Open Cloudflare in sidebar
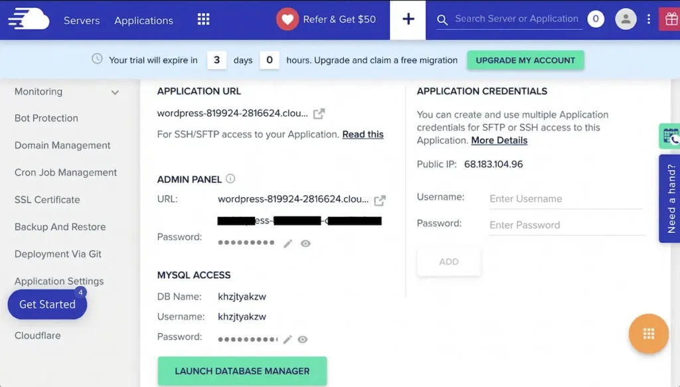680x387 pixels. pyautogui.click(x=37, y=335)
